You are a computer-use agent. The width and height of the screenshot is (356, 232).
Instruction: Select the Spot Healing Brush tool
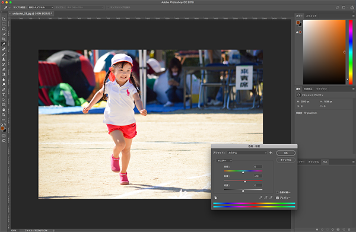(4, 49)
